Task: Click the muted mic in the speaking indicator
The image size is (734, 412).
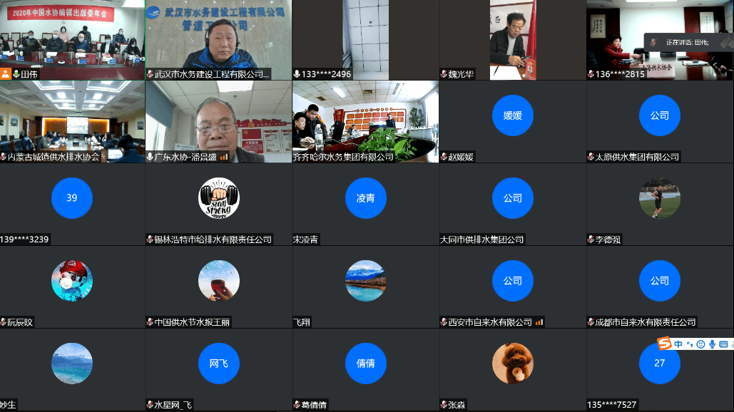Action: (x=653, y=43)
